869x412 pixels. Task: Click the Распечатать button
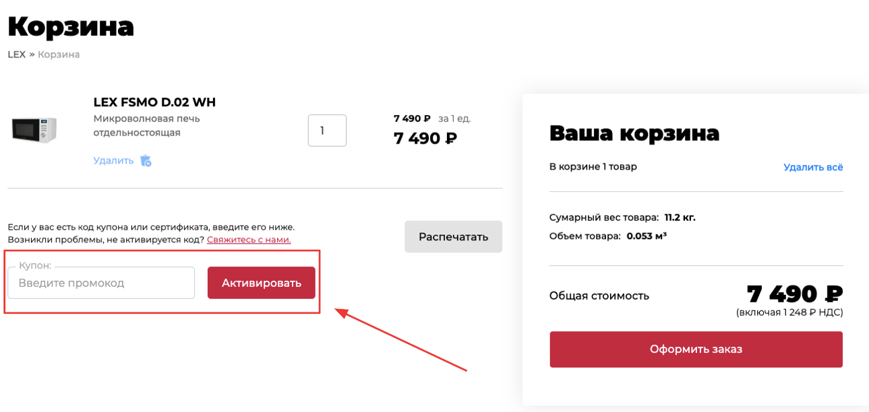pos(453,237)
